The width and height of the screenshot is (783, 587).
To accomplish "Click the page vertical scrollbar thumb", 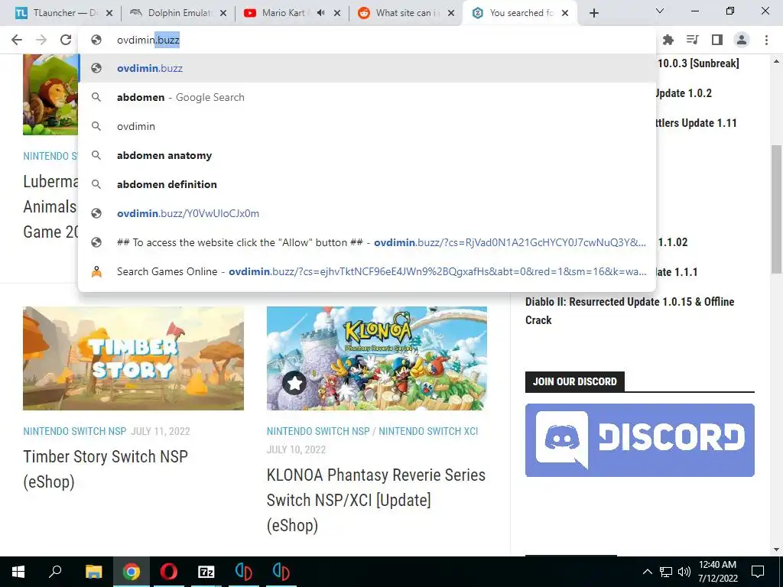I will 777,209.
